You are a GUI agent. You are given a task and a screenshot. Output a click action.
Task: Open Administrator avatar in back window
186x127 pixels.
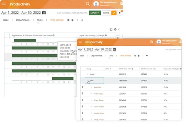tap(96, 4)
